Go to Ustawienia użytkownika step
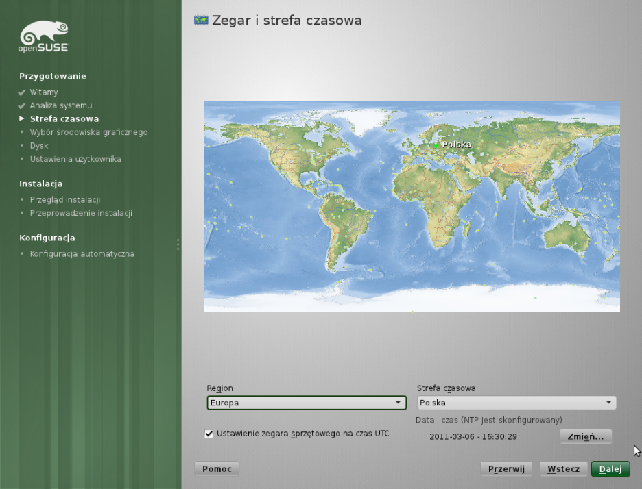642x489 pixels. click(75, 159)
